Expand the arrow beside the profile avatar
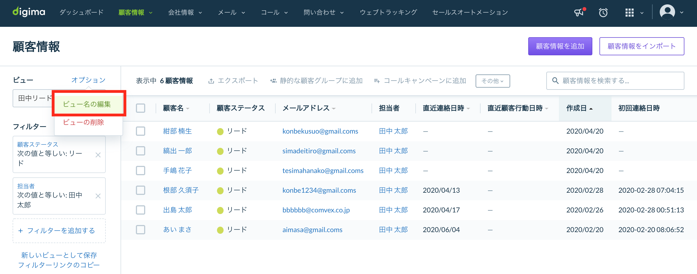 click(682, 13)
